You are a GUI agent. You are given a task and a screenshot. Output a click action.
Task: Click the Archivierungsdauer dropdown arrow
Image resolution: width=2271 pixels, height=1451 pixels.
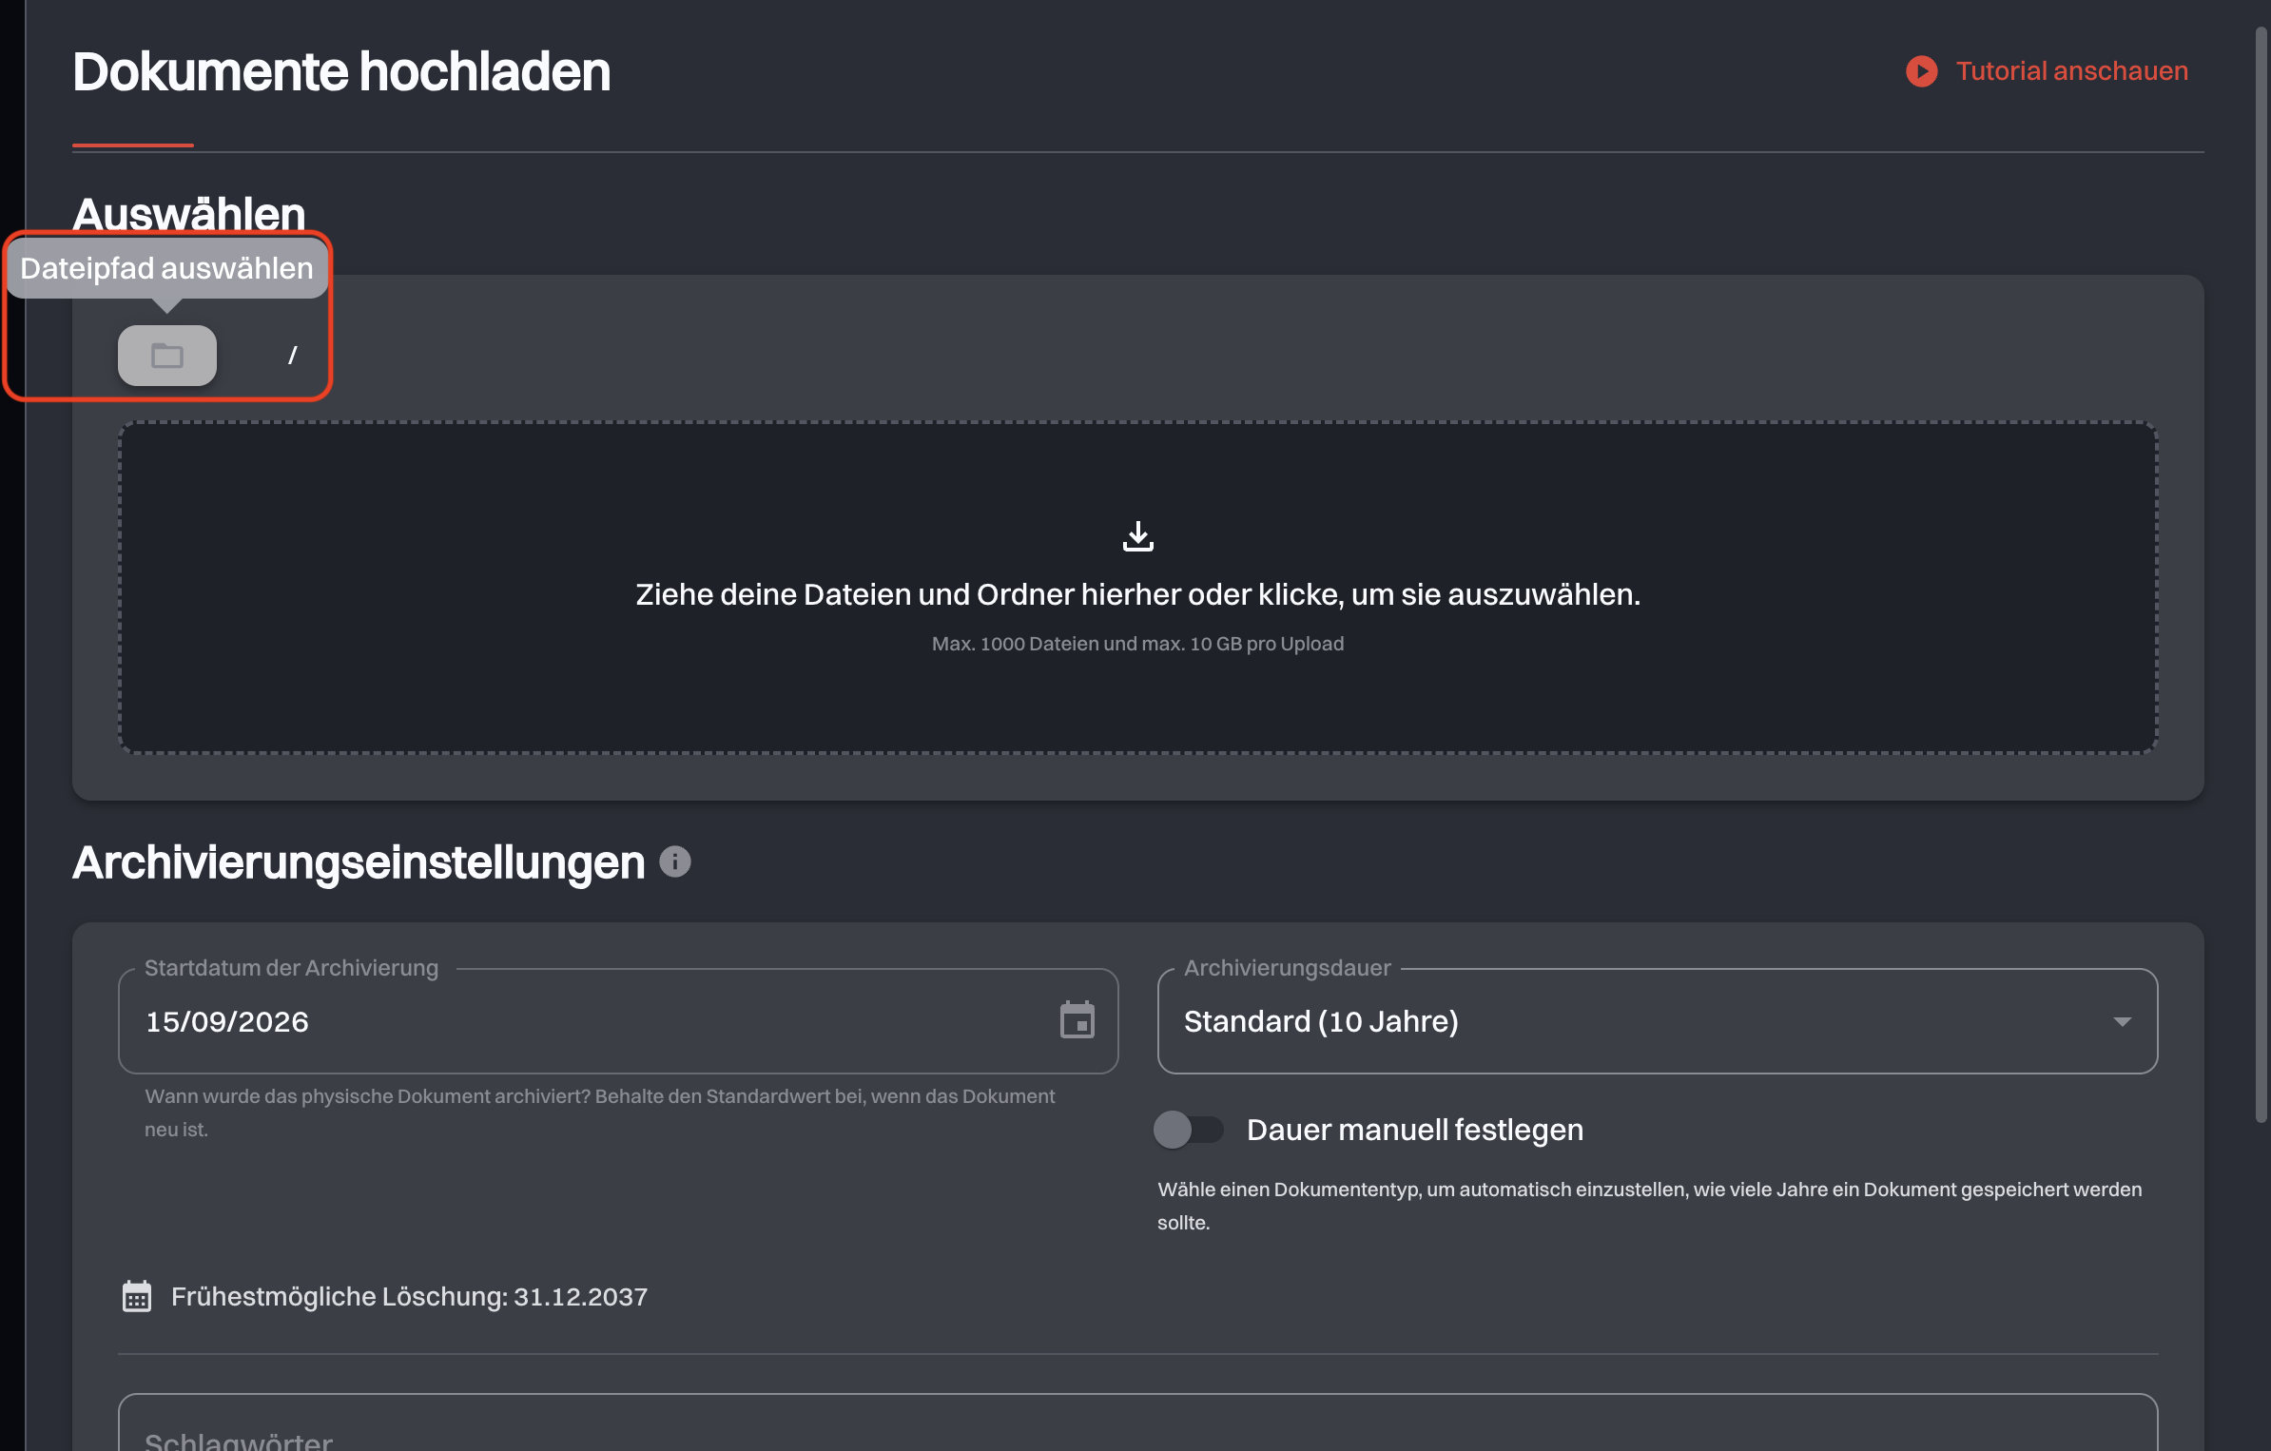tap(2122, 1021)
